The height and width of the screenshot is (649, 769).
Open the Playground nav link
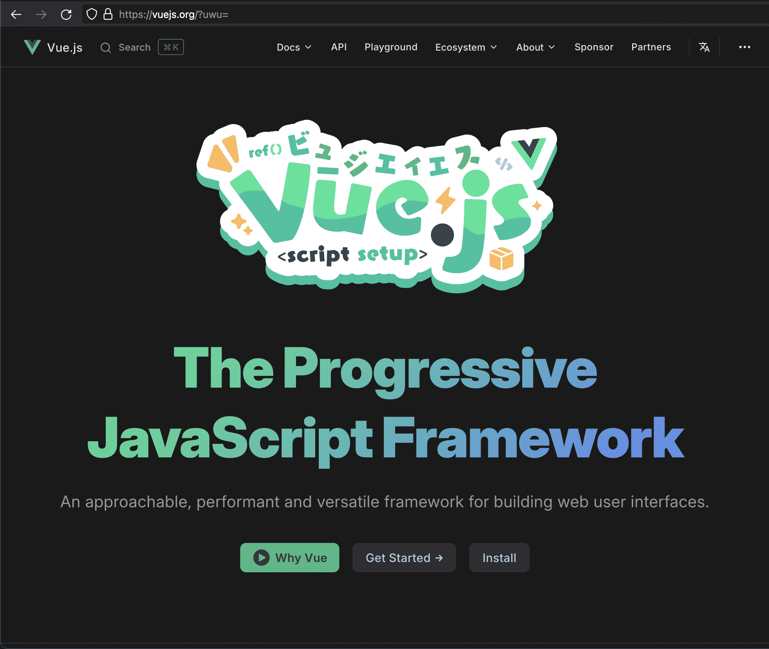391,47
